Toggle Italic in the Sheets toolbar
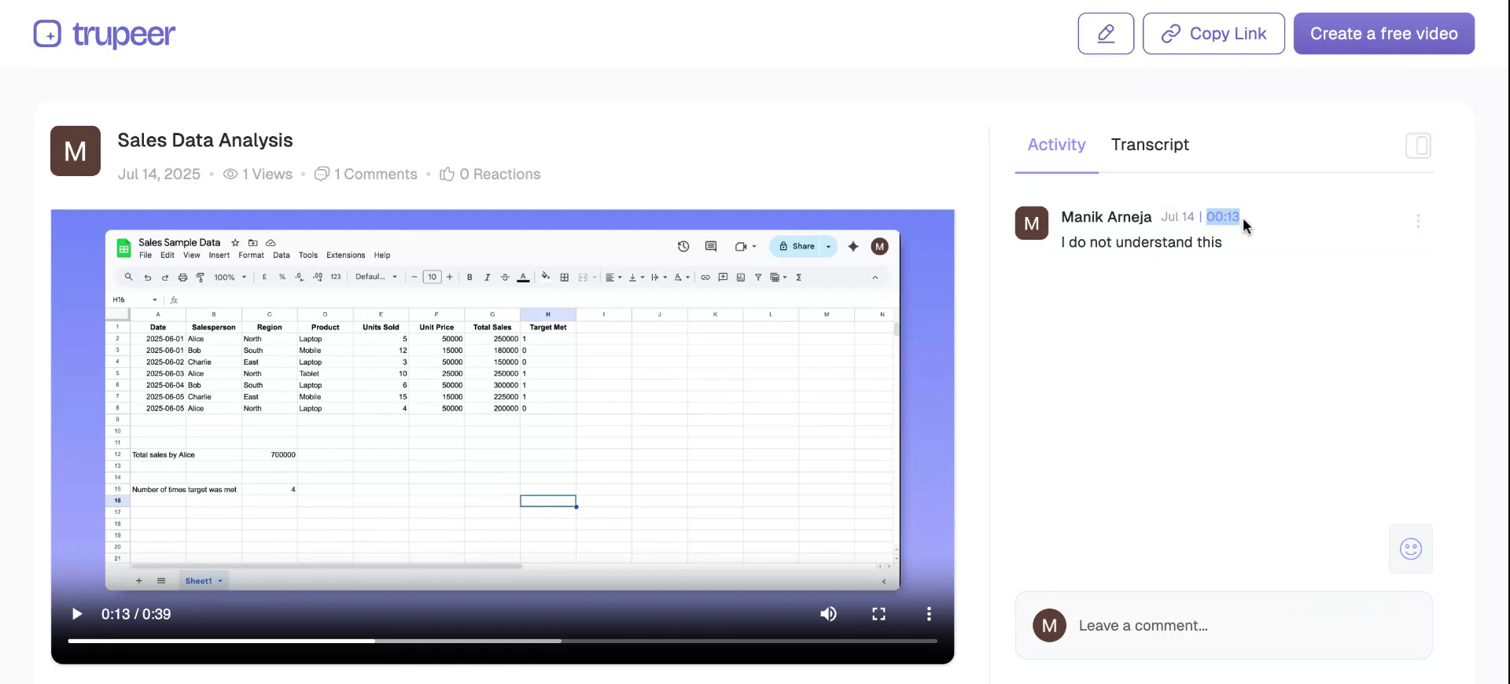 [488, 278]
